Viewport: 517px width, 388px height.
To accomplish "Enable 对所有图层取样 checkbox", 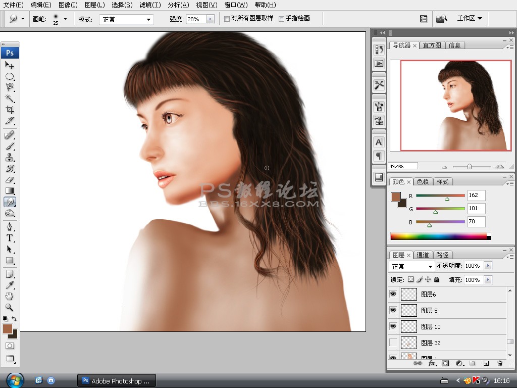I will pos(227,19).
